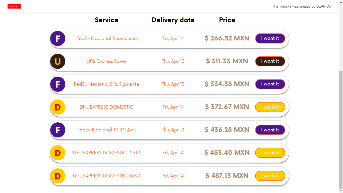Choose 'I want it' for FedEx Nacional Económico

click(x=270, y=38)
